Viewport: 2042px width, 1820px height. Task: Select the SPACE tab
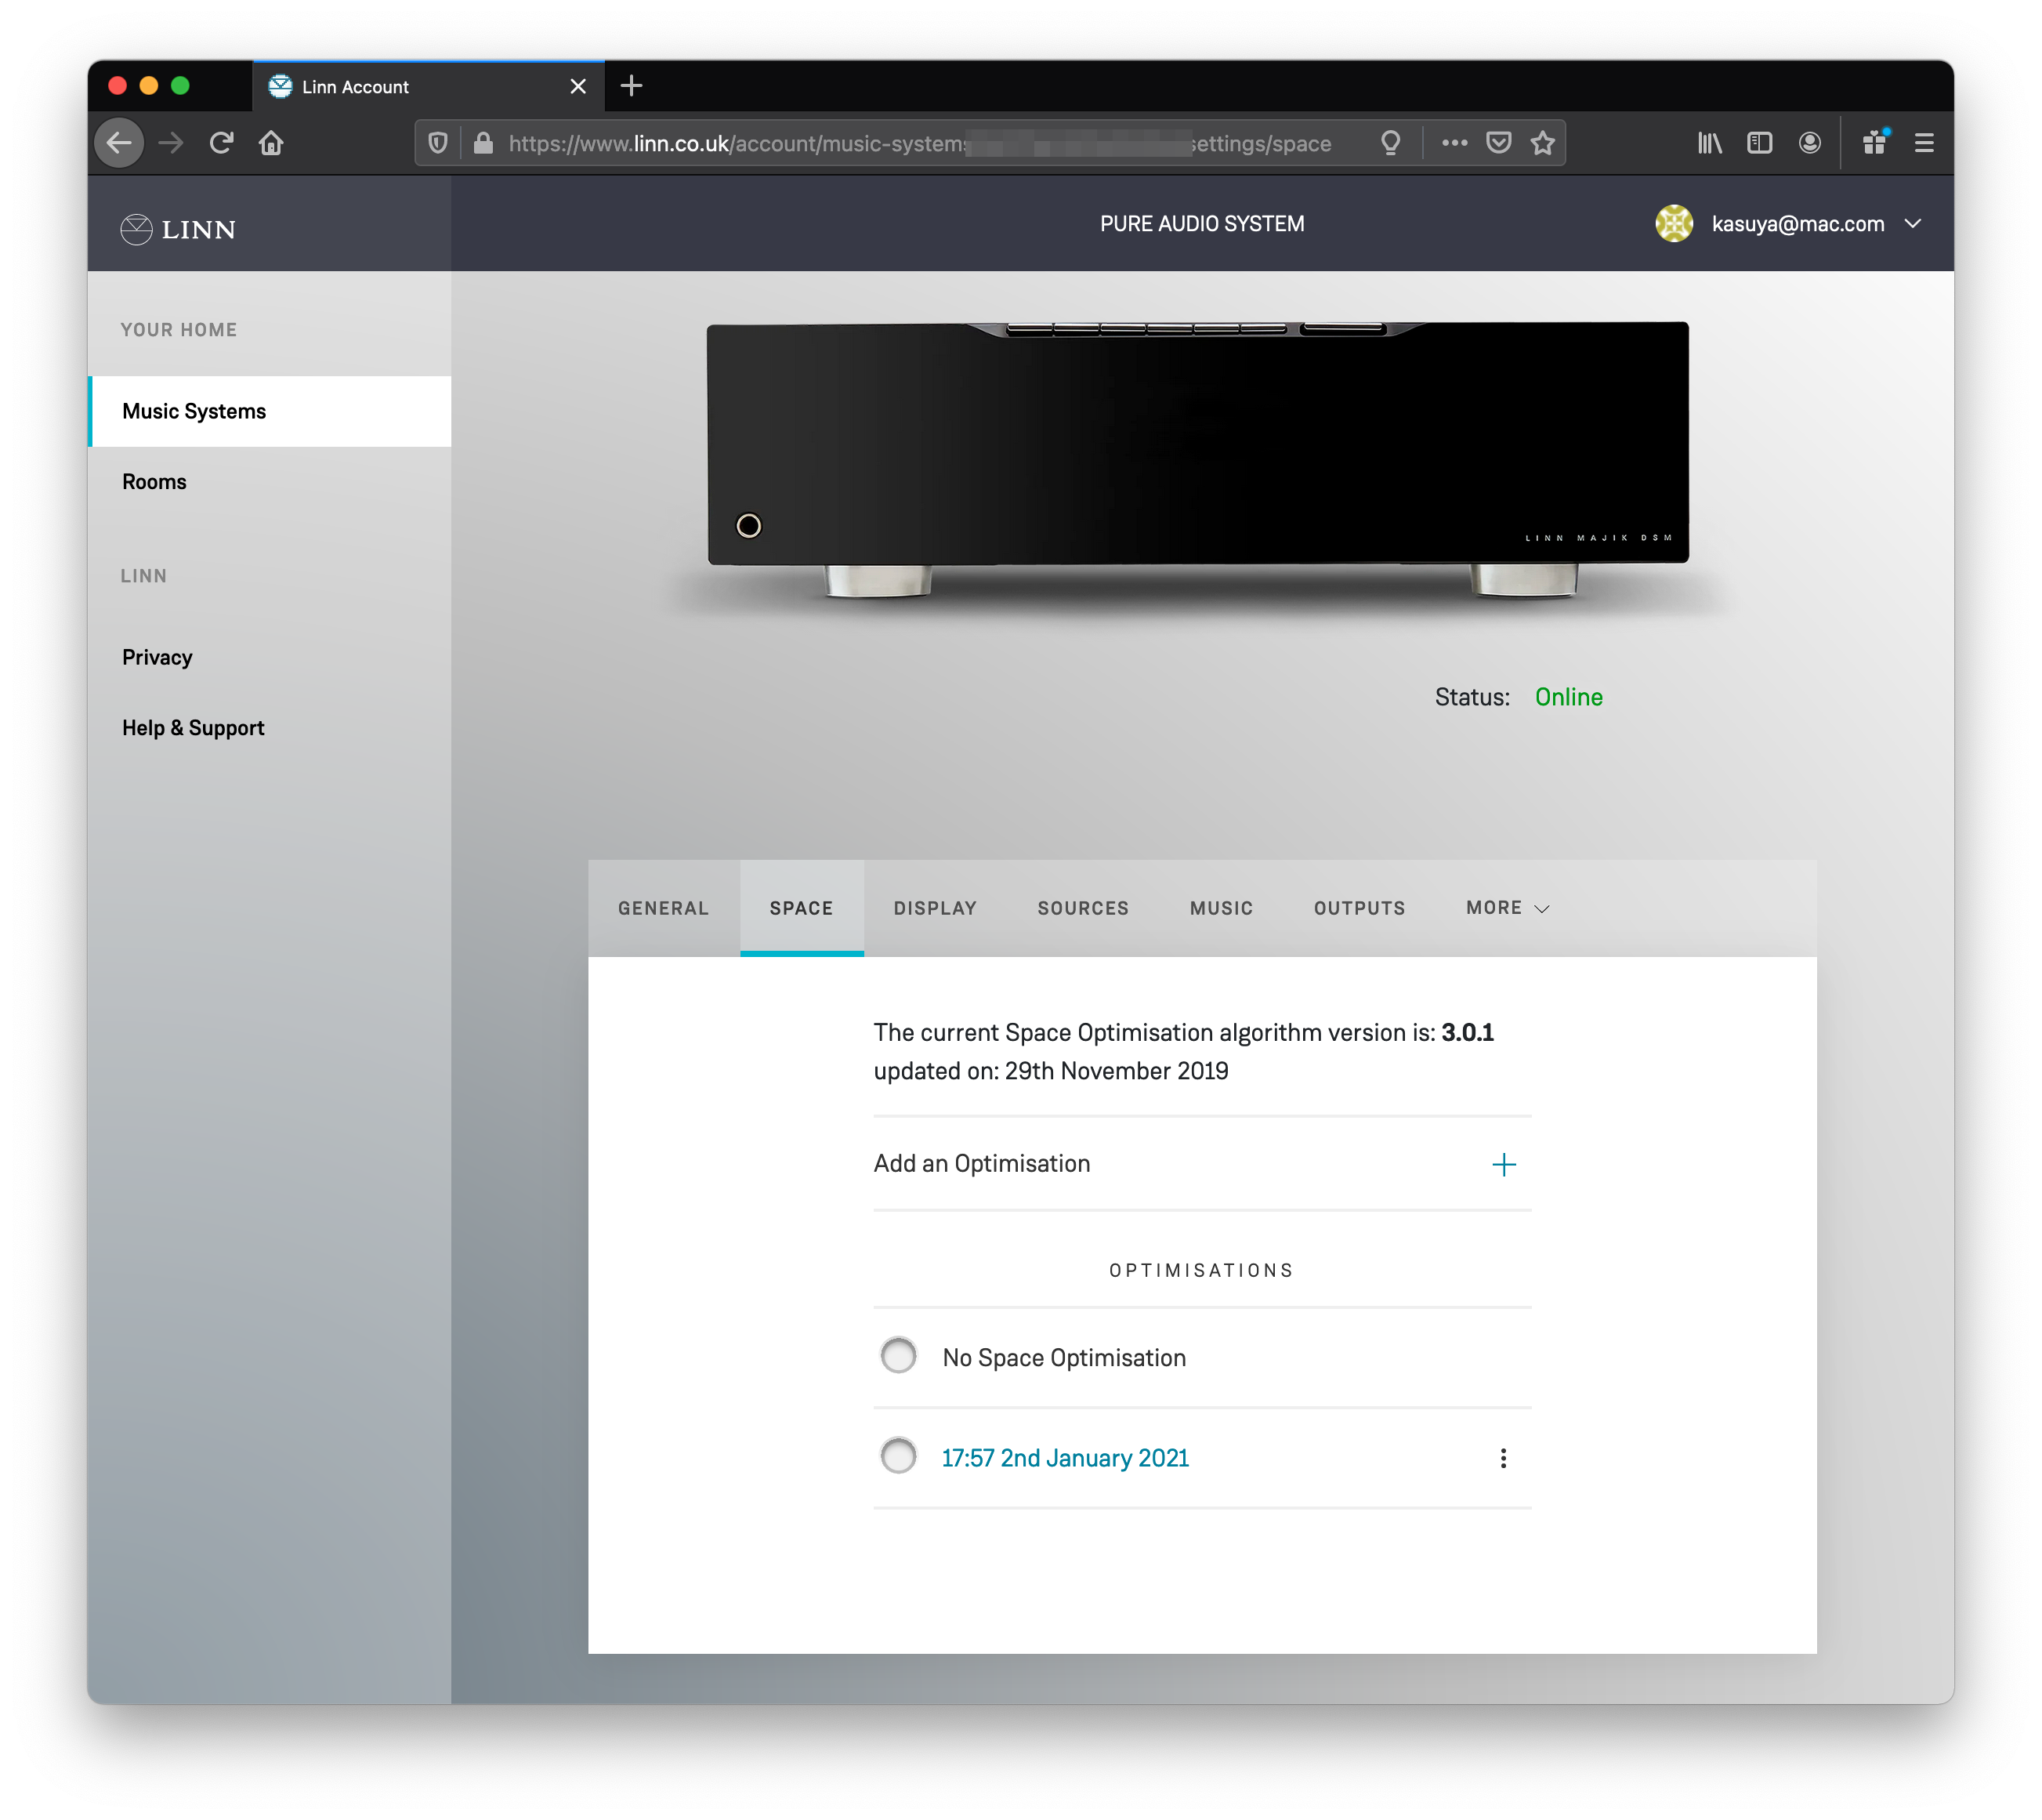pyautogui.click(x=801, y=908)
